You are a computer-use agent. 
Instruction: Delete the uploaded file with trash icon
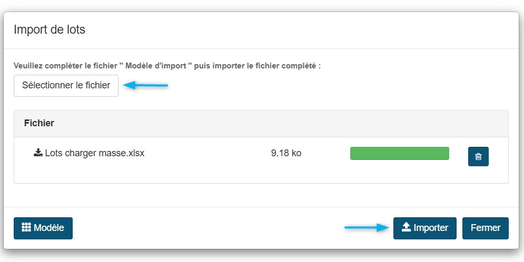click(478, 156)
